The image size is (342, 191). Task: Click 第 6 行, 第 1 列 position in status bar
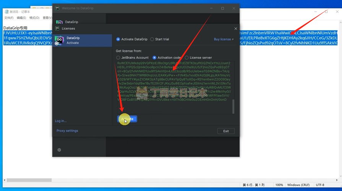[253, 185]
